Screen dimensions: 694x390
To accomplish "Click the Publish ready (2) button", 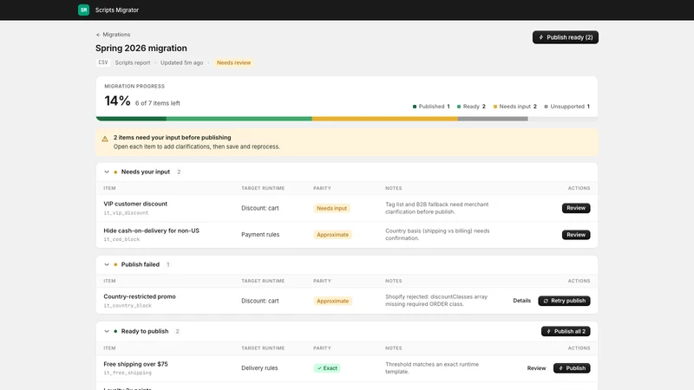I will point(566,37).
